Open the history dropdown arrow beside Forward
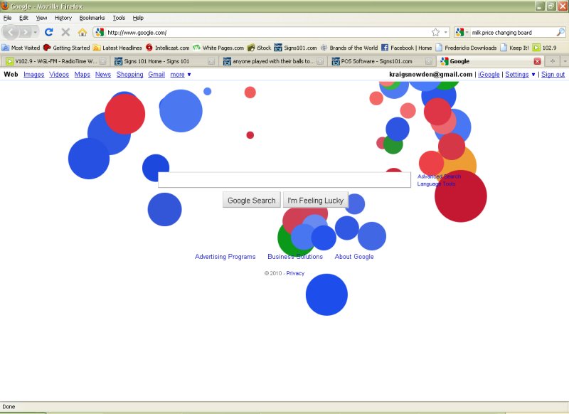Screen dimensions: 569x414 coord(35,32)
